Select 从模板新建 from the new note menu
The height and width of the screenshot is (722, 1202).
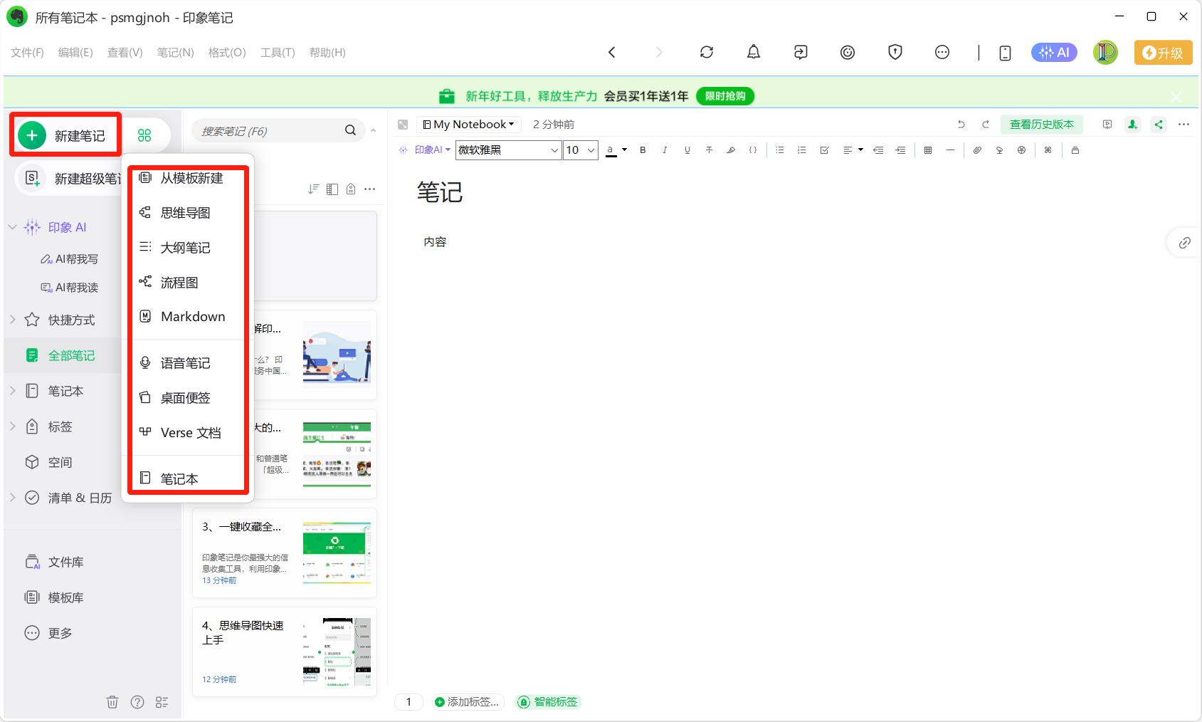tap(188, 178)
